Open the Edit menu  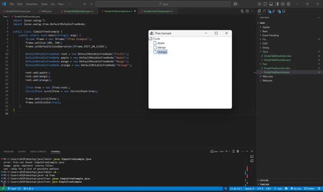click(x=19, y=4)
